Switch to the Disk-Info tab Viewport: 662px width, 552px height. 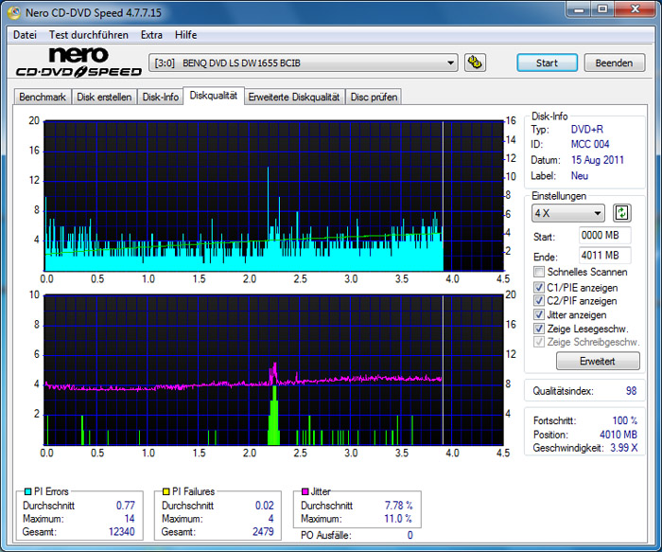(161, 97)
